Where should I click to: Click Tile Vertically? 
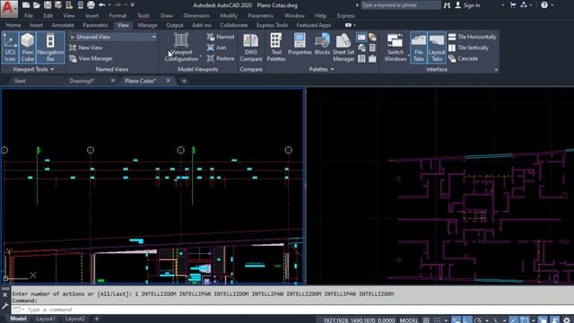[469, 48]
